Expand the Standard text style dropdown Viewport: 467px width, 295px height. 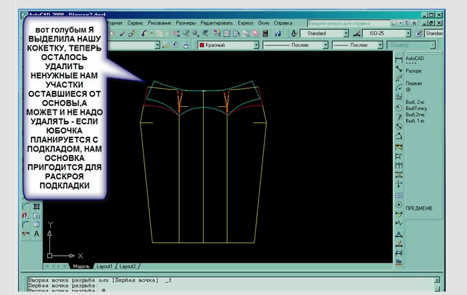pos(345,33)
